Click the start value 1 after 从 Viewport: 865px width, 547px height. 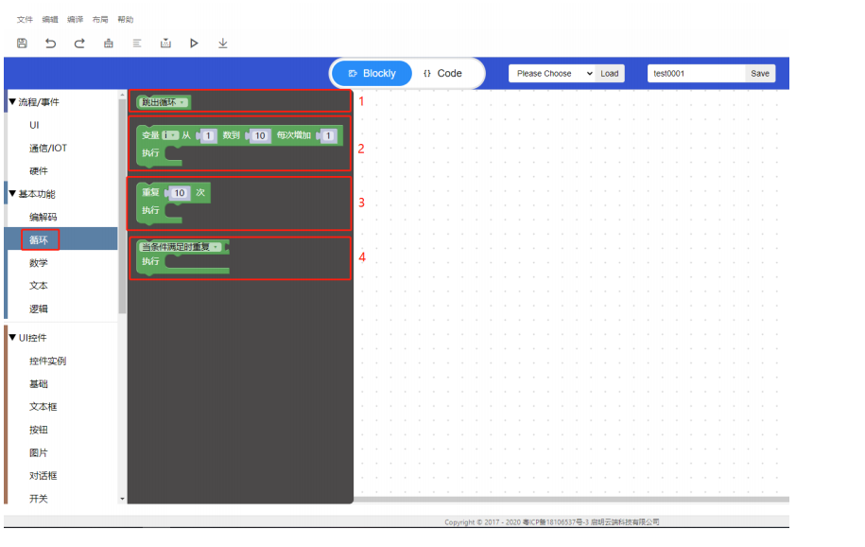[x=208, y=135]
